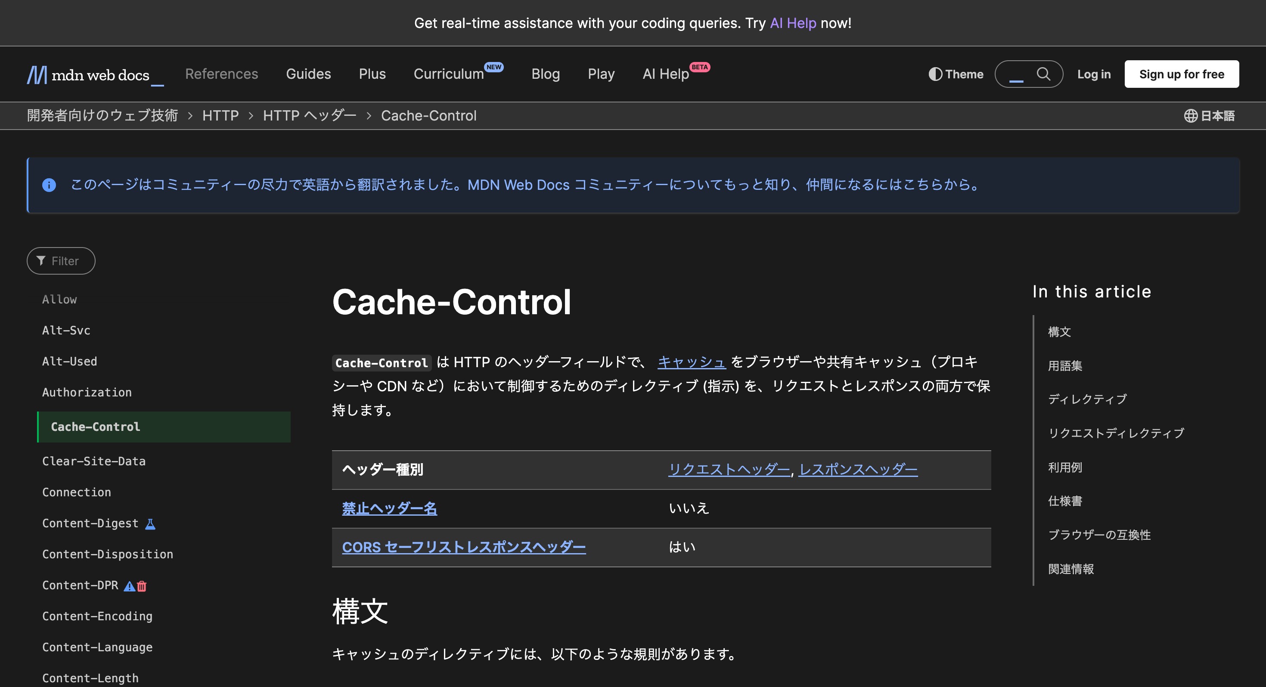Open the キャッシュ link in intro
Image resolution: width=1266 pixels, height=687 pixels.
[x=691, y=362]
